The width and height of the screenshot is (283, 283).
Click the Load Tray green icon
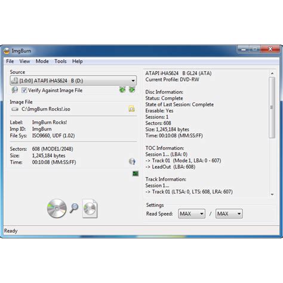coord(122,90)
